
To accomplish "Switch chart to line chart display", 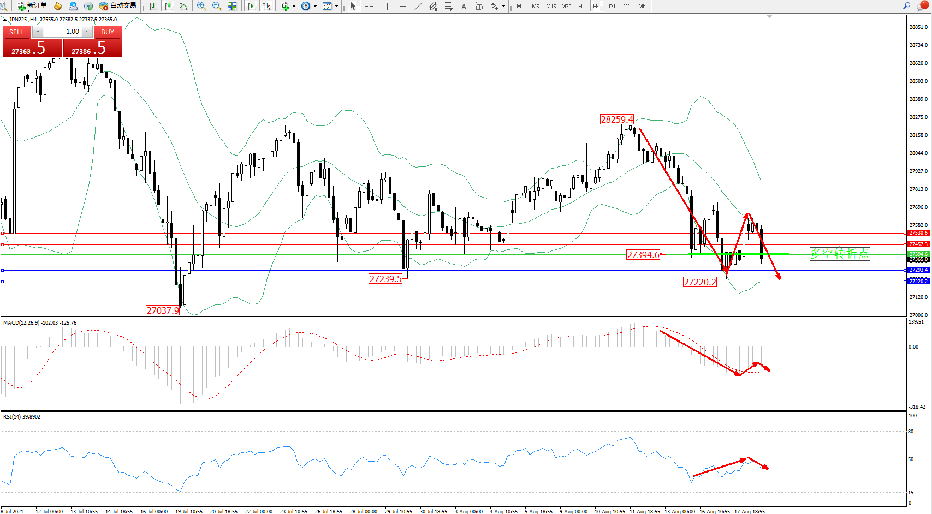I will pos(183,6).
